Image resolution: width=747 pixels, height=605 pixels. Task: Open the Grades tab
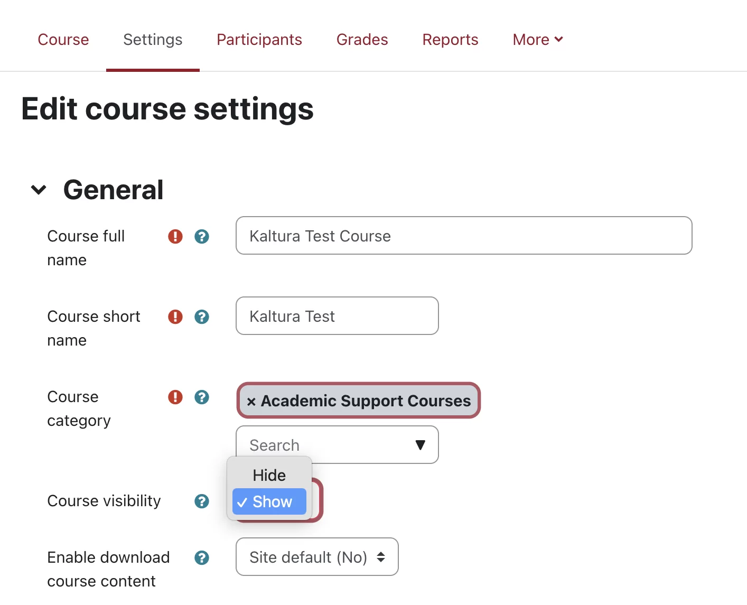362,40
